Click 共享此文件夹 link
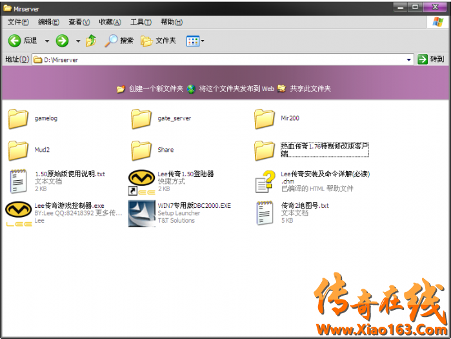 click(x=310, y=88)
